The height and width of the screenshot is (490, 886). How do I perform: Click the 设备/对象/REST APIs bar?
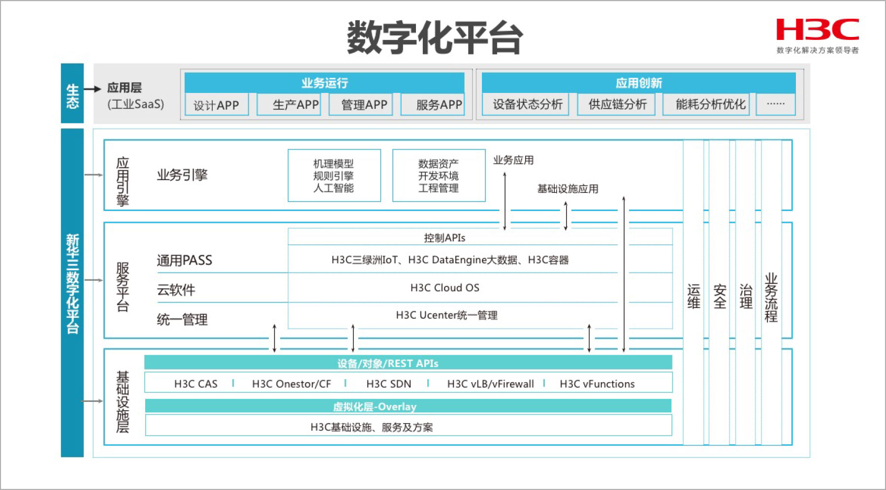coord(408,363)
